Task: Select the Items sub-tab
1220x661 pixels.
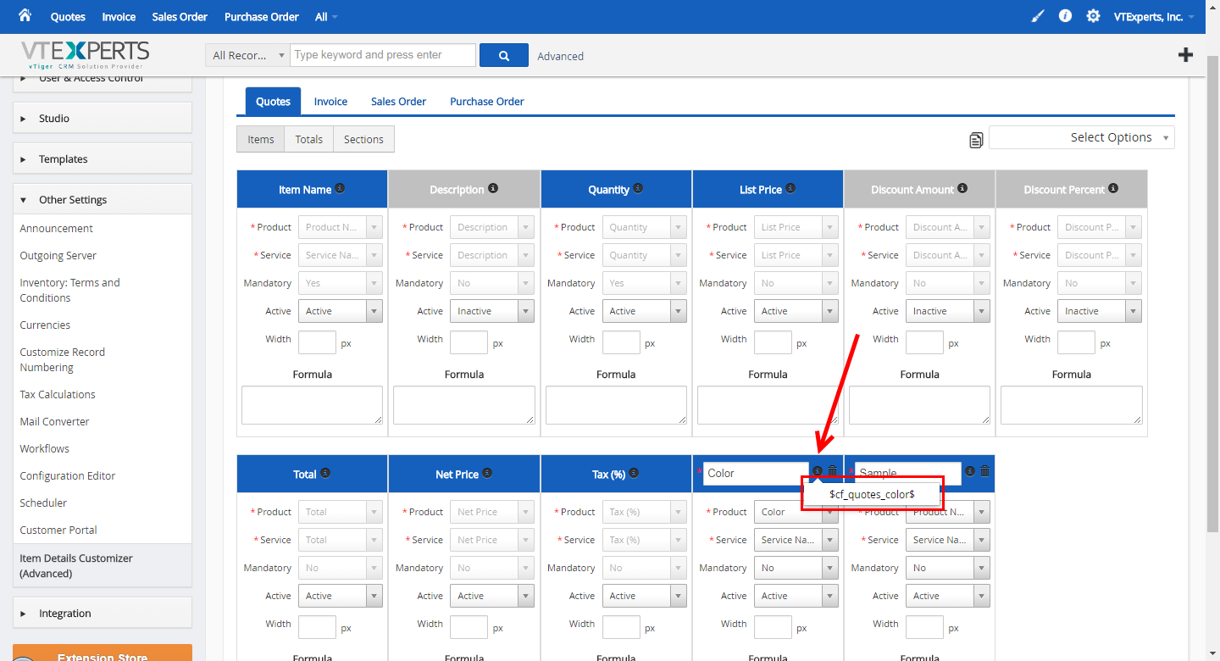Action: [261, 139]
